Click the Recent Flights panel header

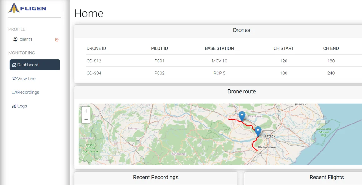(x=326, y=178)
